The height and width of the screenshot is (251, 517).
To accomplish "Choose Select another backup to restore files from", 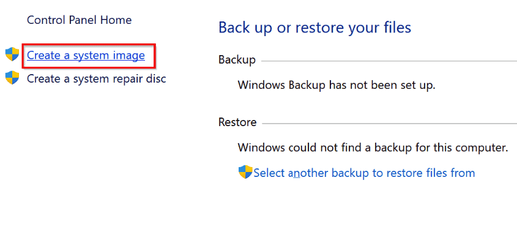I will click(364, 173).
